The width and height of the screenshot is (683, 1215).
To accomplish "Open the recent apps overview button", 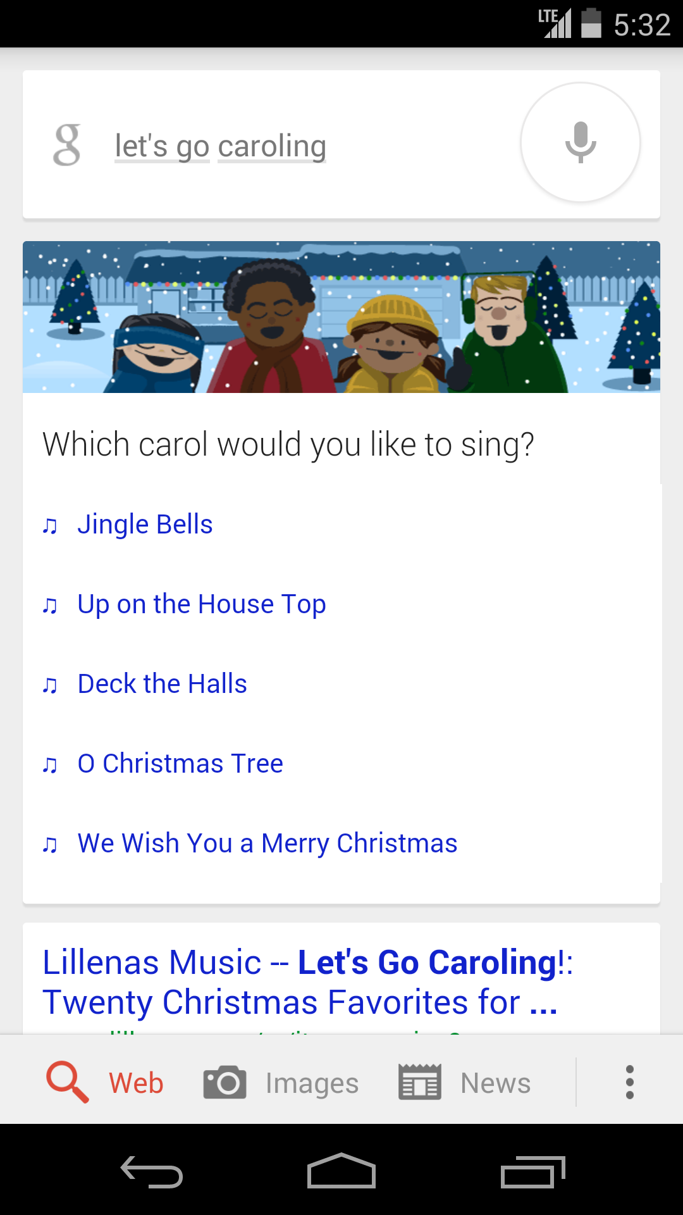I will pos(532,1173).
